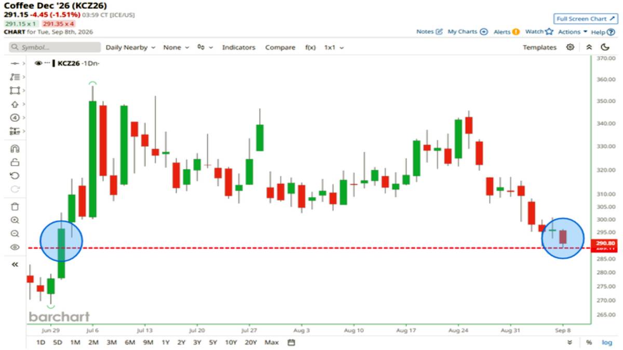The width and height of the screenshot is (623, 350).
Task: Select the 1Y time range
Action: (166, 342)
